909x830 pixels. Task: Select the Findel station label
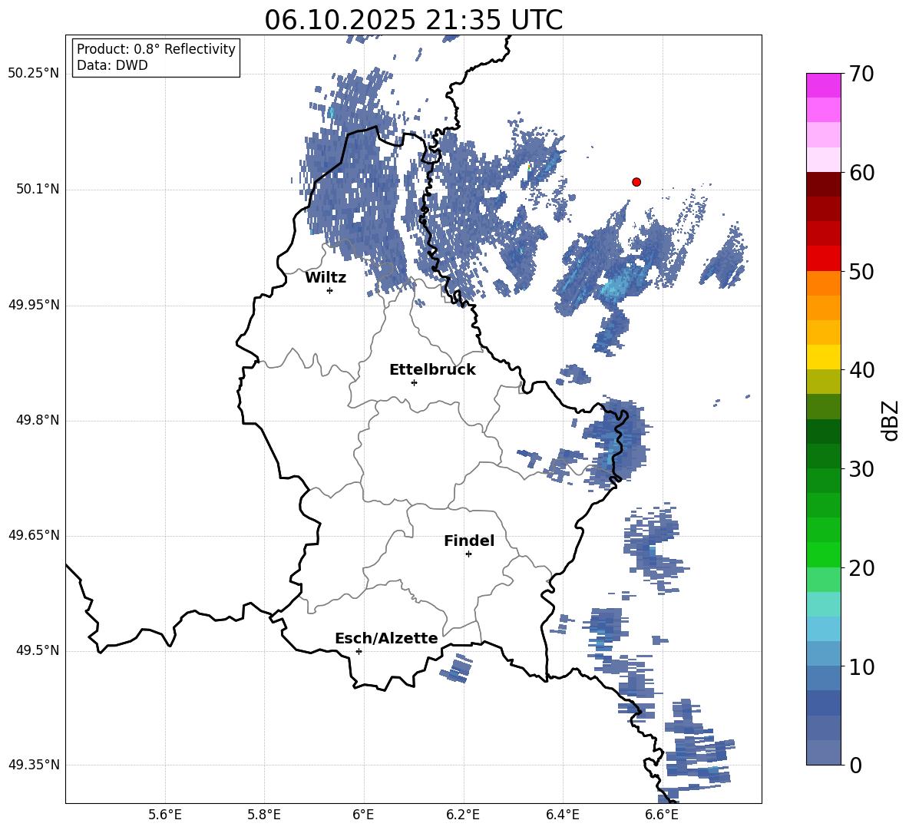(x=469, y=541)
